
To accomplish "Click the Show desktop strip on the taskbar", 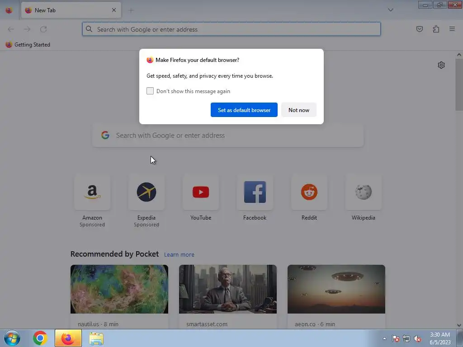I will [460, 338].
